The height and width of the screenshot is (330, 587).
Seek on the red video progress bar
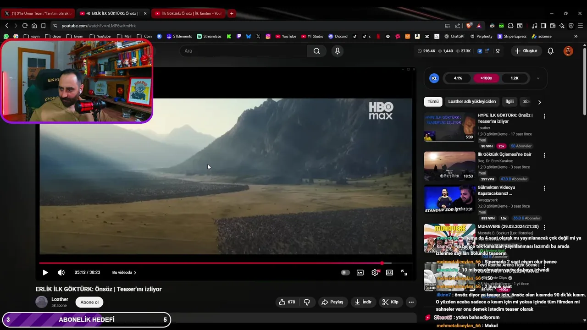coord(226,263)
